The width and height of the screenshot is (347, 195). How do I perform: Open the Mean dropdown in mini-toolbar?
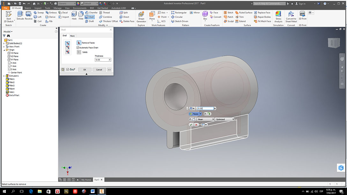(x=205, y=119)
